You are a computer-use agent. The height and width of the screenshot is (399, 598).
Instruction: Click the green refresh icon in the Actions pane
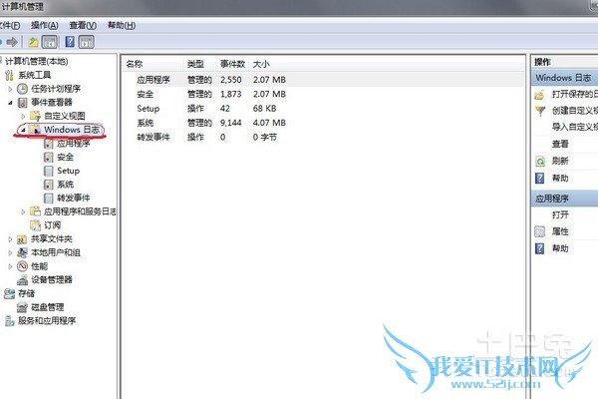point(540,162)
